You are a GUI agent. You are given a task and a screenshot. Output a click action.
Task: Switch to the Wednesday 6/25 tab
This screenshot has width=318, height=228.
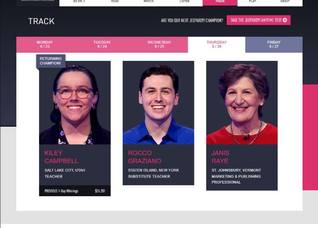pos(159,45)
